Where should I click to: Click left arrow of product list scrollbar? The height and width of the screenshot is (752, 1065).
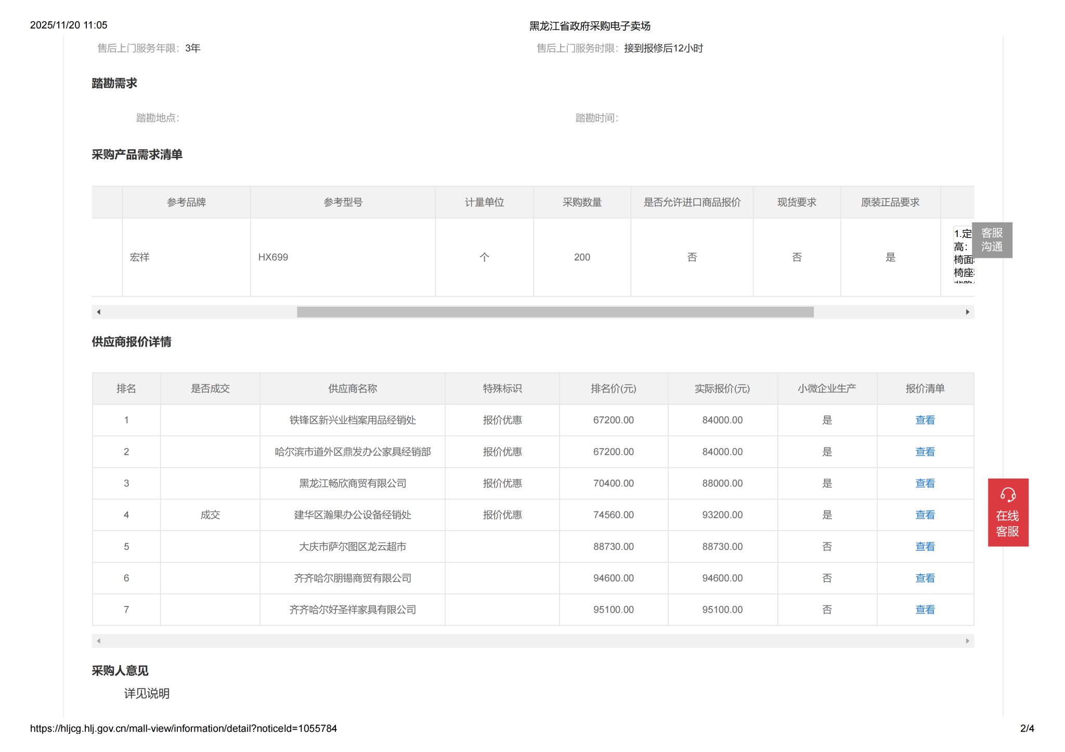click(99, 312)
